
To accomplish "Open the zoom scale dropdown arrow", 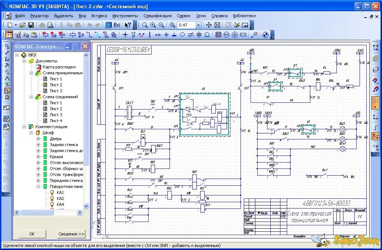I will coord(198,25).
